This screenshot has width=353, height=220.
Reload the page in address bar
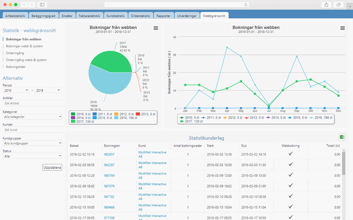click(x=246, y=5)
